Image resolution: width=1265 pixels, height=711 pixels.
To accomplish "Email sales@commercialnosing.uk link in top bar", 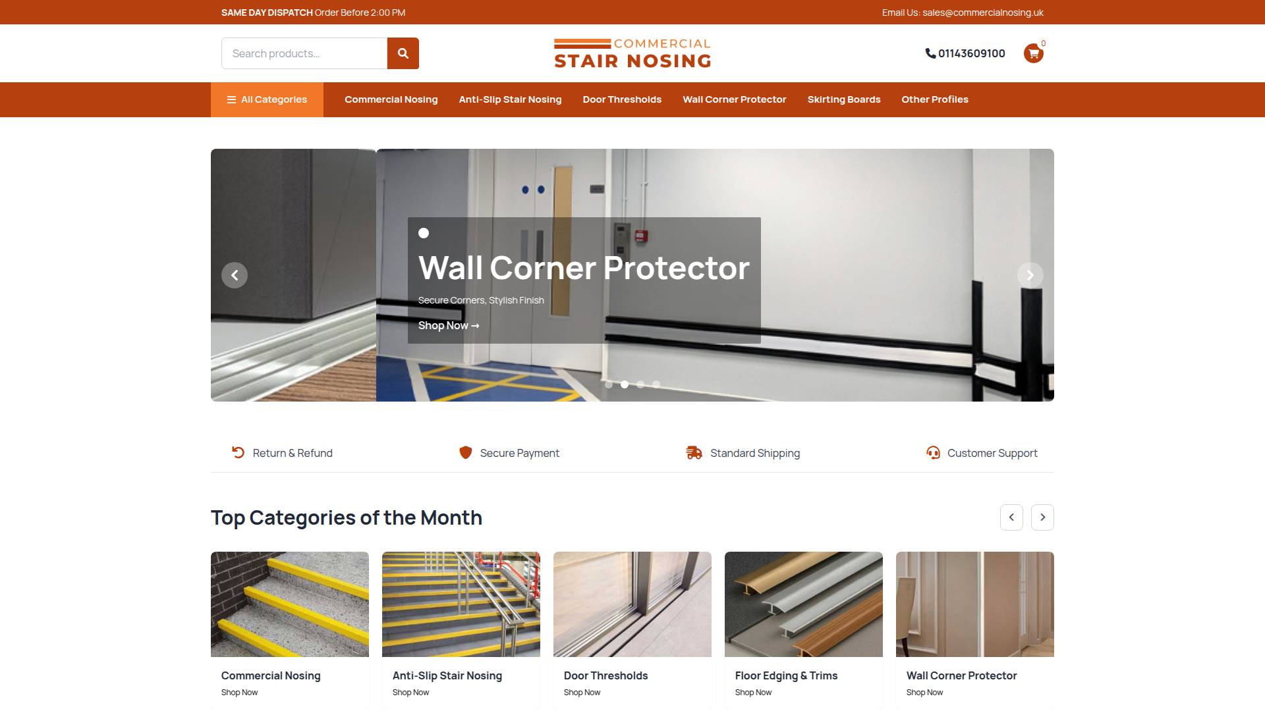I will (x=983, y=13).
